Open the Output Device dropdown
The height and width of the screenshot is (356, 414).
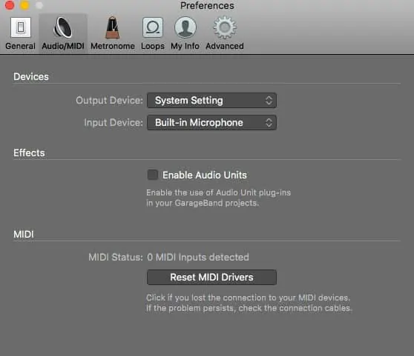(211, 101)
